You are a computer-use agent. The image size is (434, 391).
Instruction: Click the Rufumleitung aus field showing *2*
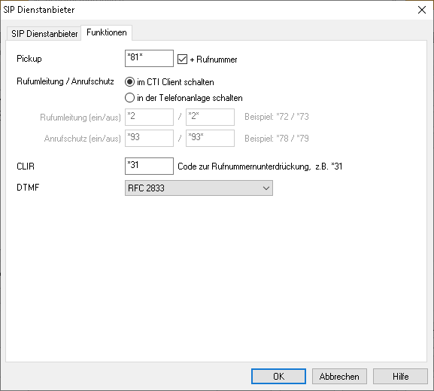210,117
